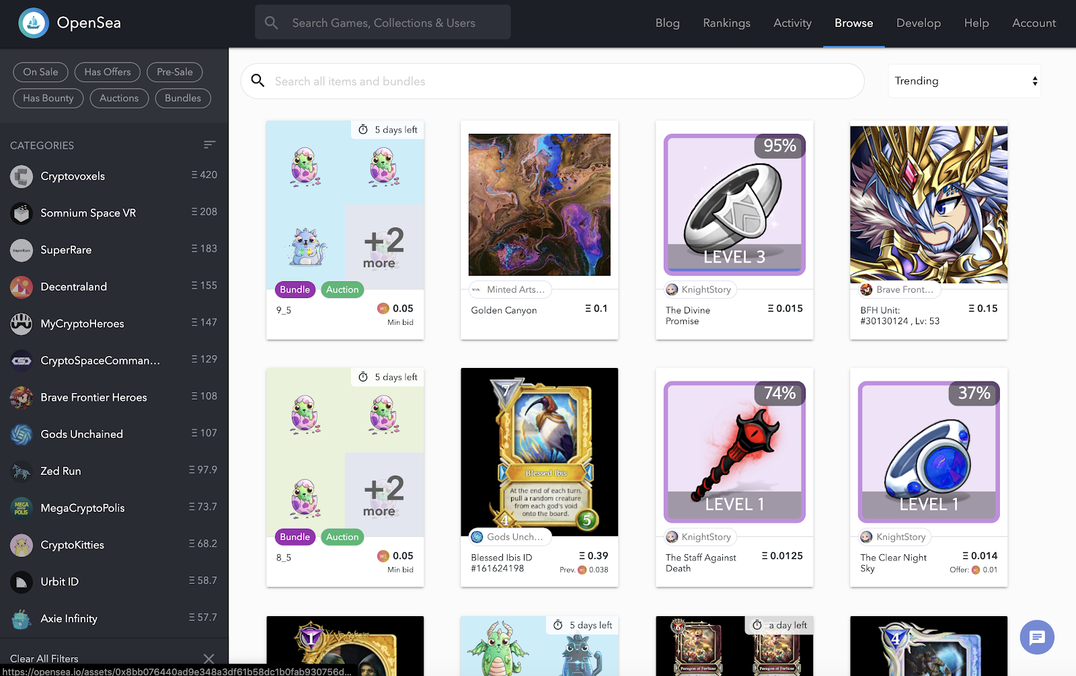Select the Cryptovoxels category icon

click(22, 176)
